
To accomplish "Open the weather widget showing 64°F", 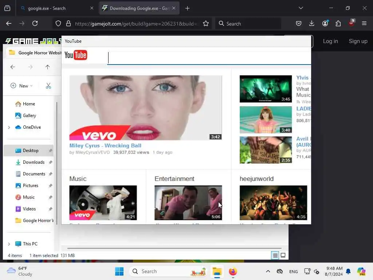I will click(x=20, y=271).
